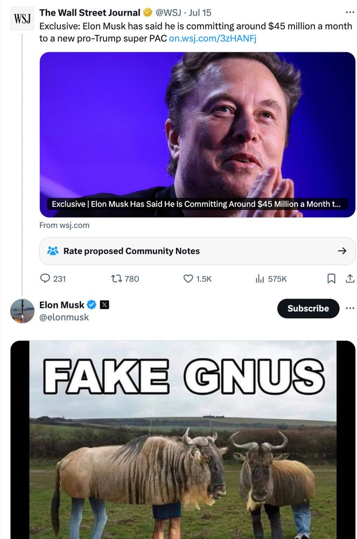
Task: Click the Subscribe button
Action: pos(308,308)
